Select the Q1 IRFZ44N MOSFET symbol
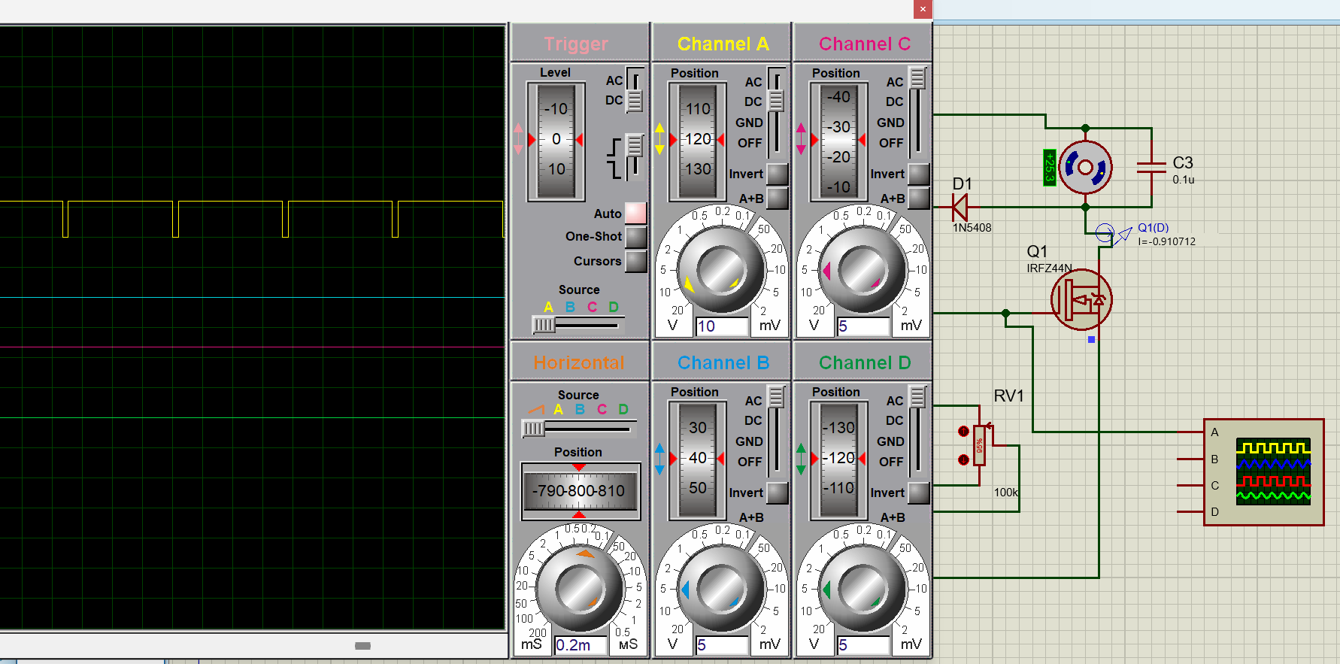 click(1081, 299)
